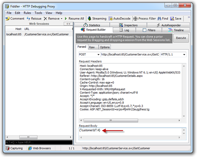197x157 pixels.
Task: Open the File menu
Action: click(9, 13)
